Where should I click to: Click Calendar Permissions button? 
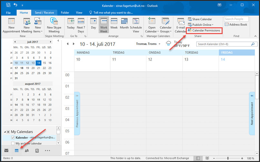click(204, 30)
